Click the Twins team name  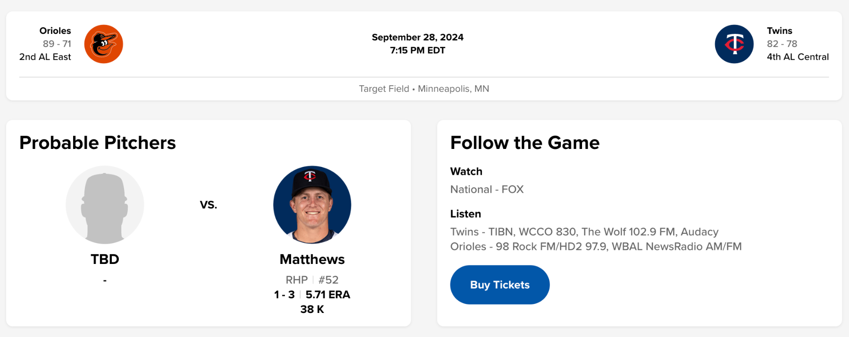779,31
